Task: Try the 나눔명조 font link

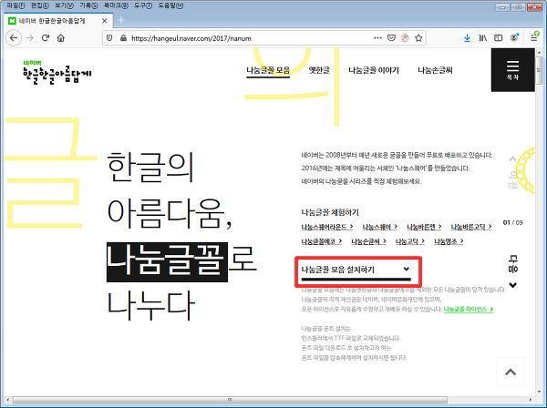Action: tap(449, 241)
